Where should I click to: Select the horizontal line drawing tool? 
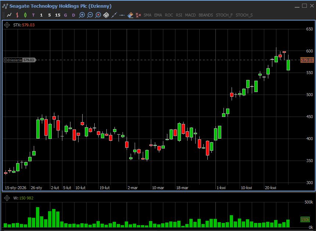pyautogui.click(x=122, y=15)
